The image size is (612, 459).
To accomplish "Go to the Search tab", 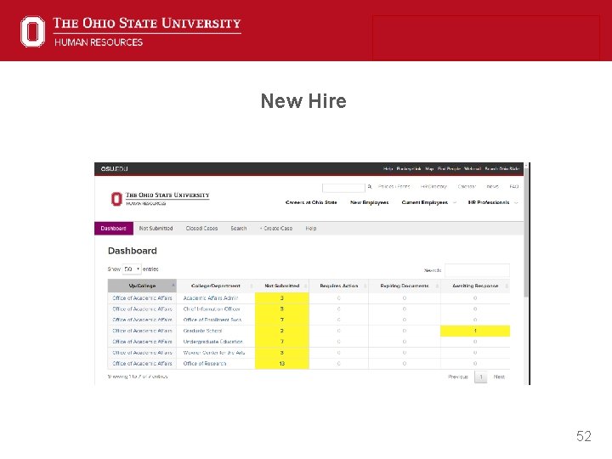I will [239, 229].
